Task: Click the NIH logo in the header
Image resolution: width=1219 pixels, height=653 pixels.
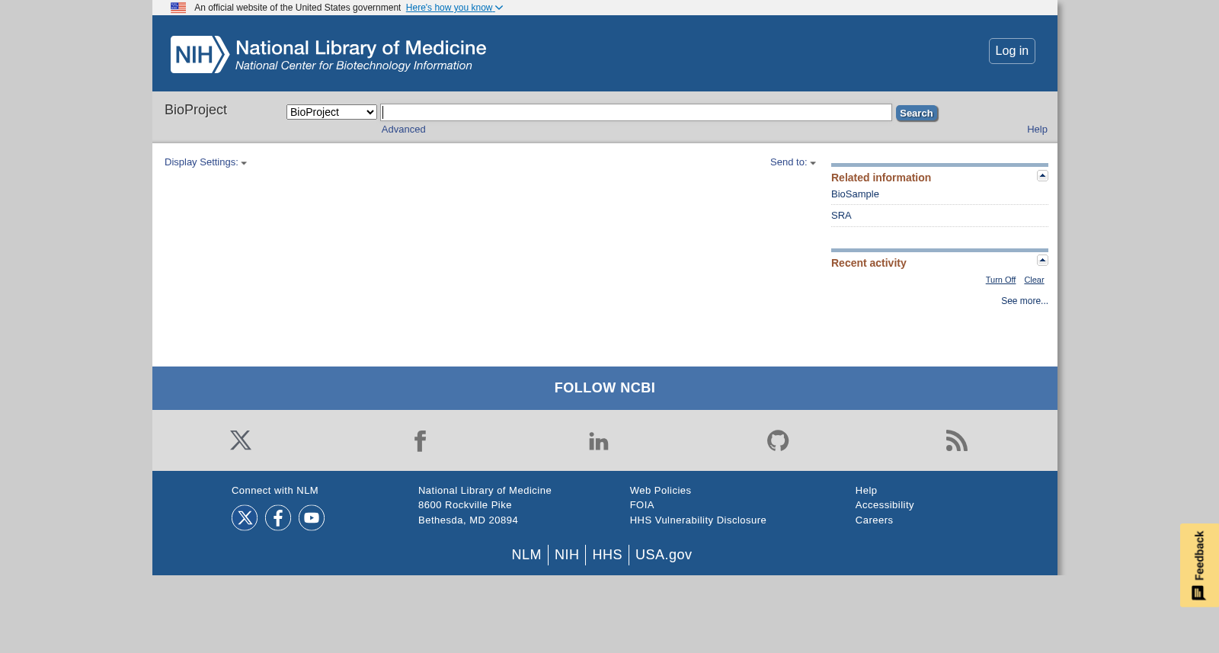Action: tap(200, 55)
